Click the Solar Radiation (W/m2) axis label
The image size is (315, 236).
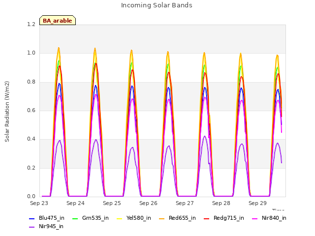click(x=7, y=112)
